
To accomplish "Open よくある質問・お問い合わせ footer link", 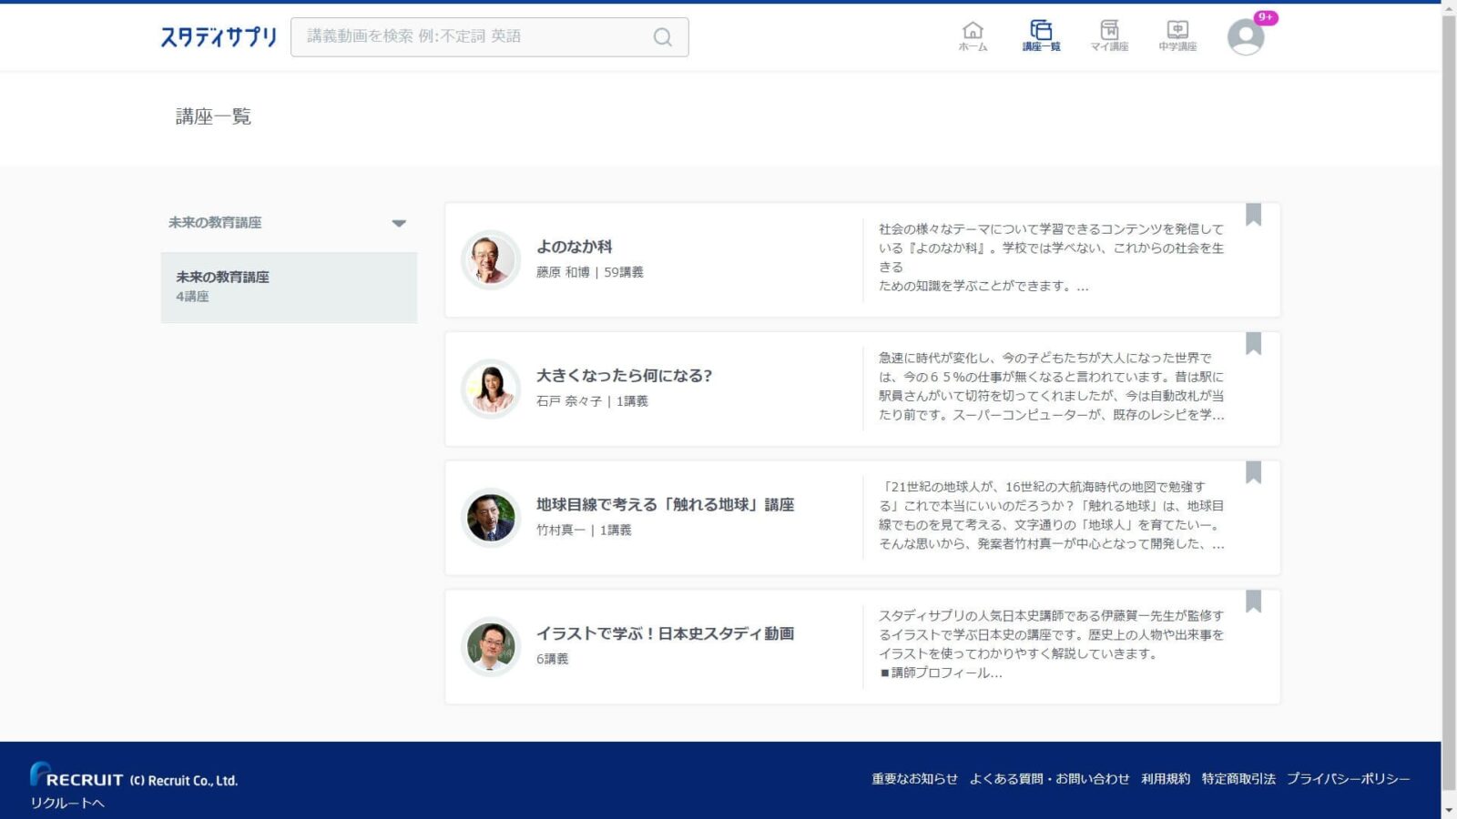I will click(x=1049, y=779).
